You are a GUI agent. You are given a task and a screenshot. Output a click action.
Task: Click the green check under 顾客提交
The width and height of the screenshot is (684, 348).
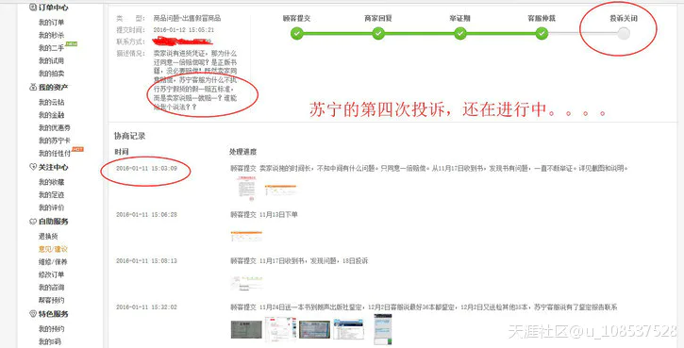297,34
